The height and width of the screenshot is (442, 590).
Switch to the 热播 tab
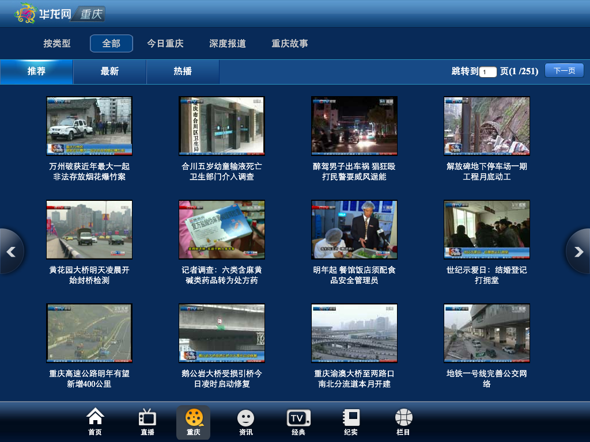tap(183, 71)
